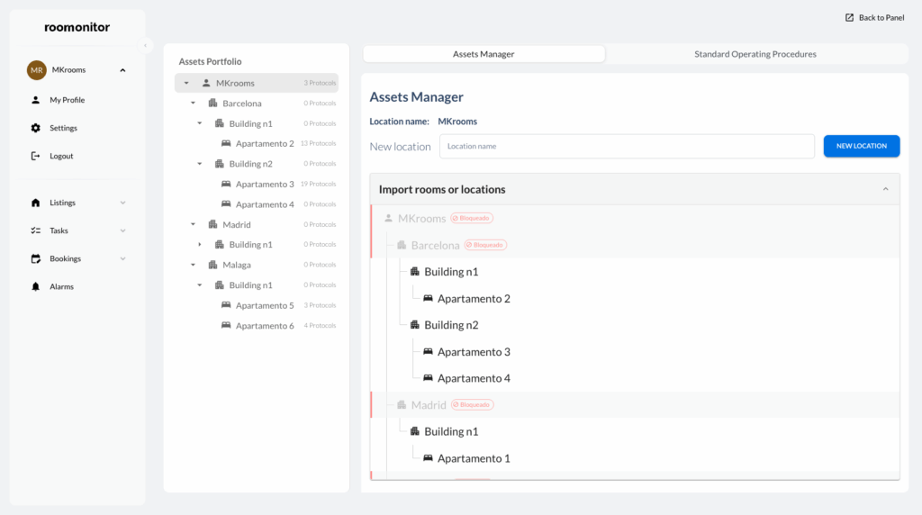Click the city icon beside Barcelona in portfolio

(212, 103)
